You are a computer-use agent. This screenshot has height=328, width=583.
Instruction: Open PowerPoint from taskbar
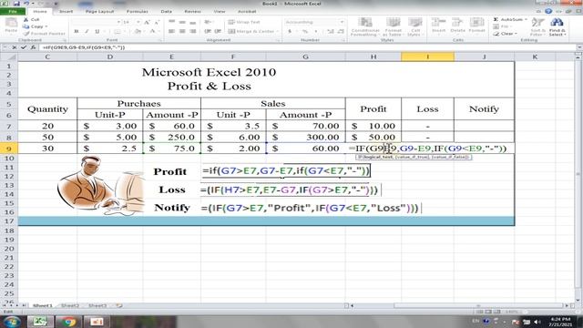pos(97,322)
